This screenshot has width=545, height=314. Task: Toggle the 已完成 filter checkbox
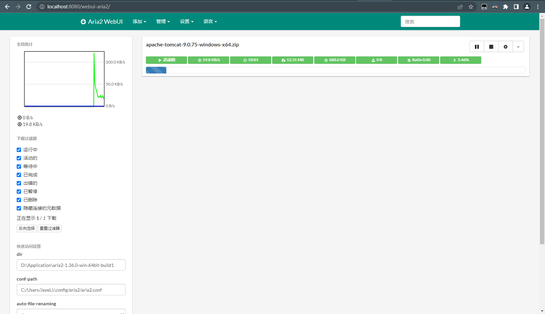click(x=19, y=175)
